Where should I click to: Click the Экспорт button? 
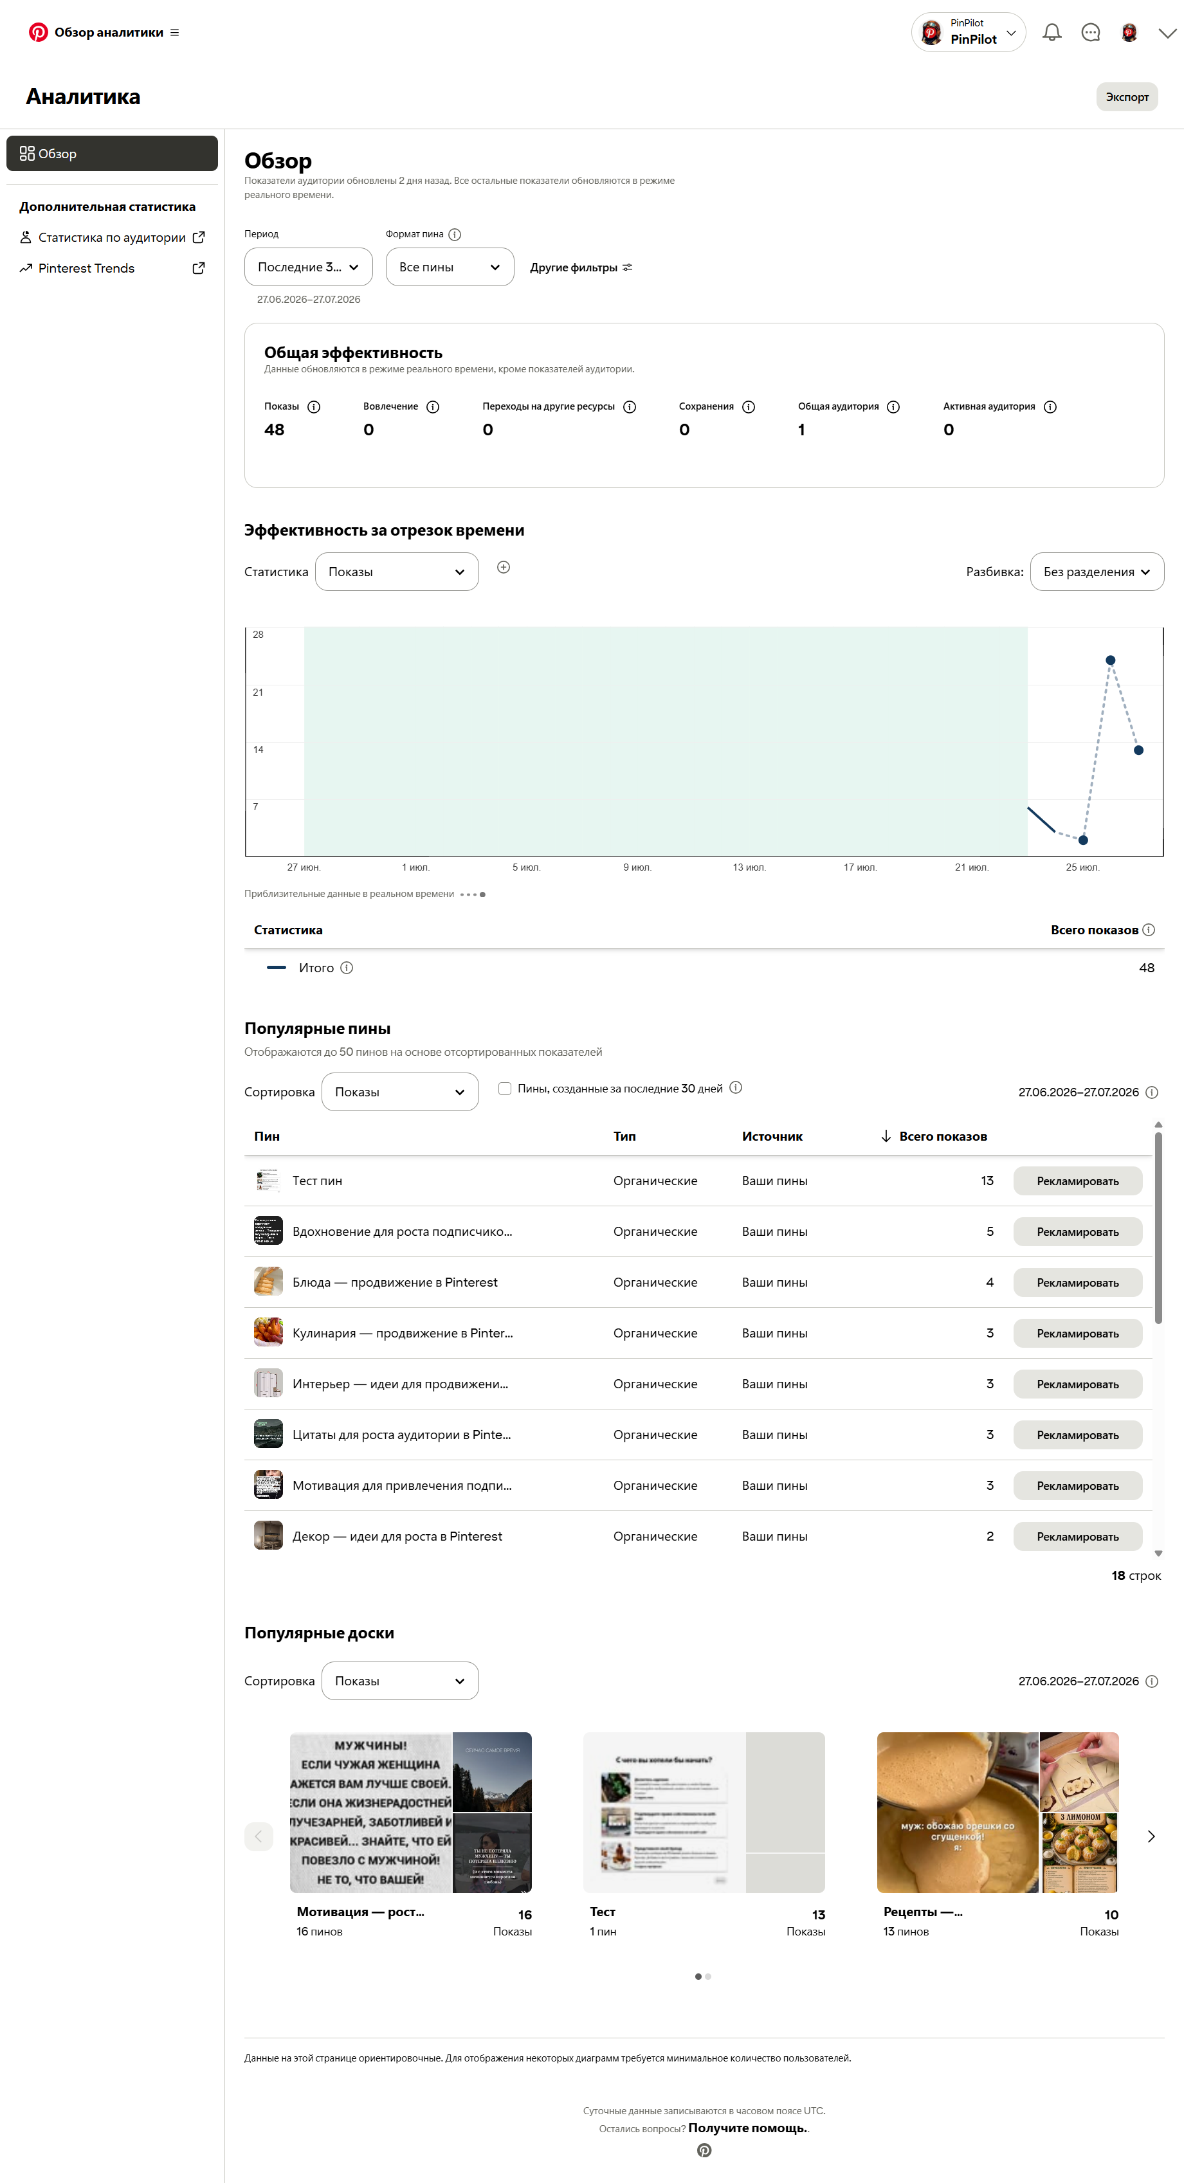pyautogui.click(x=1126, y=96)
